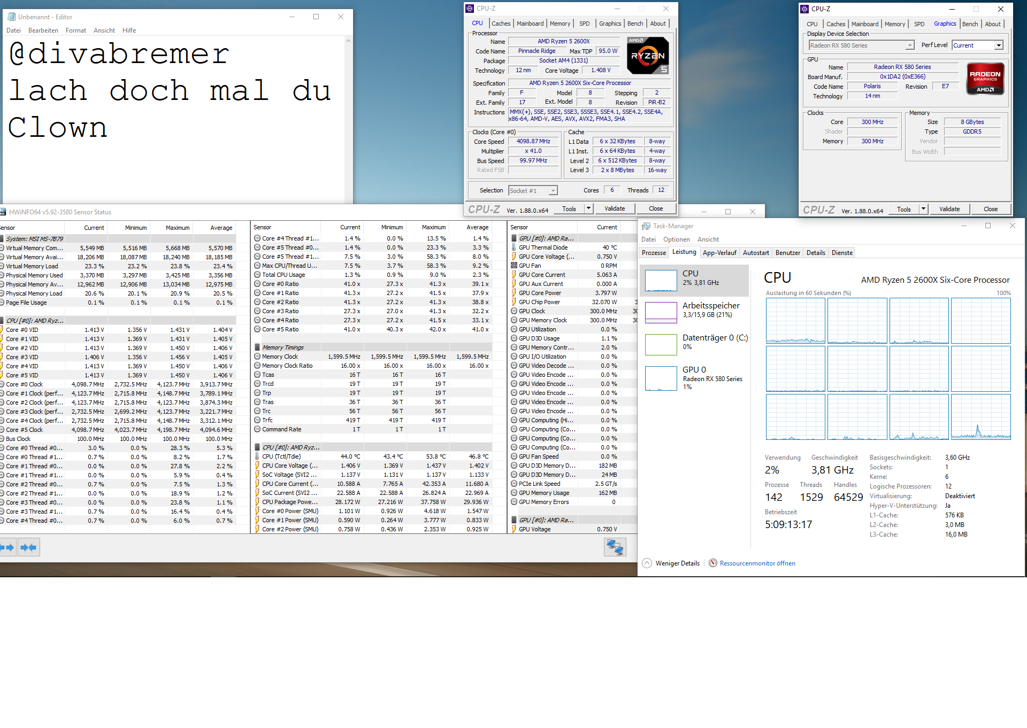Open the Optionen menu in Task-Manager
The image size is (1027, 728).
677,239
